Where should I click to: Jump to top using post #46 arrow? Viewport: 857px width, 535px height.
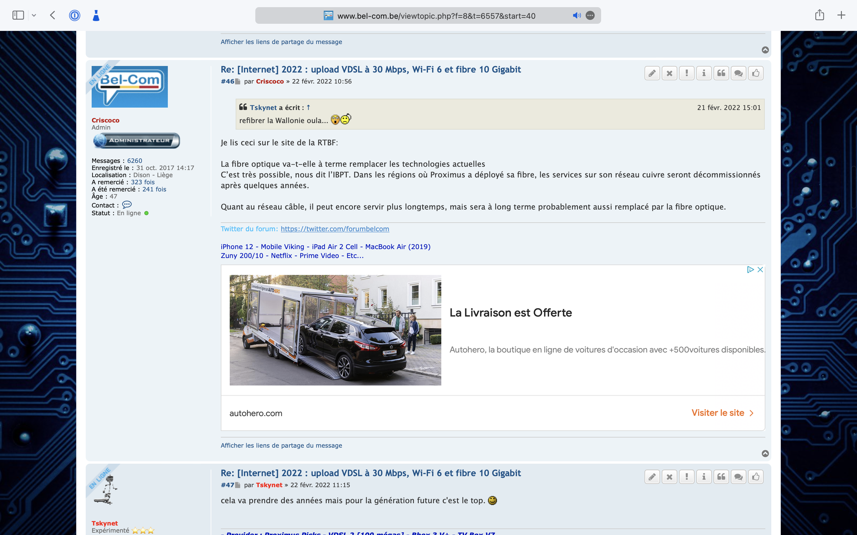pyautogui.click(x=765, y=454)
